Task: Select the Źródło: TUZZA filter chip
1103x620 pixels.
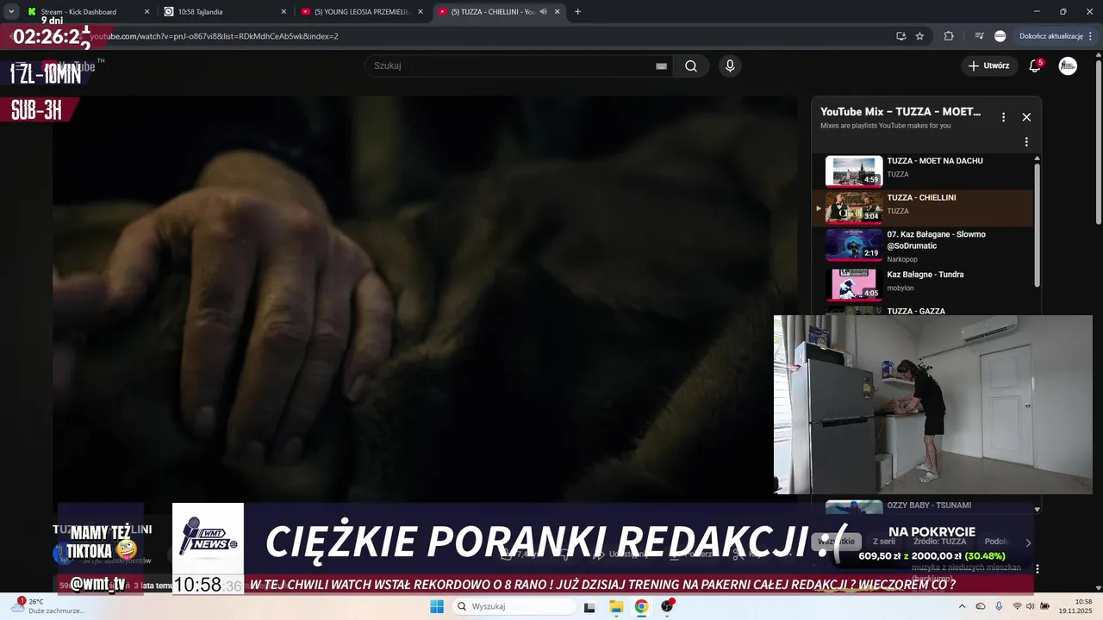Action: pyautogui.click(x=940, y=542)
